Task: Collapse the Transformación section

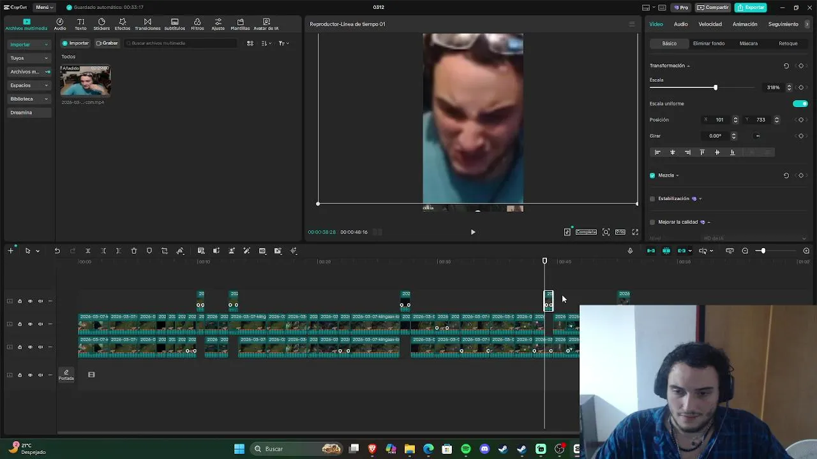Action: click(x=688, y=66)
